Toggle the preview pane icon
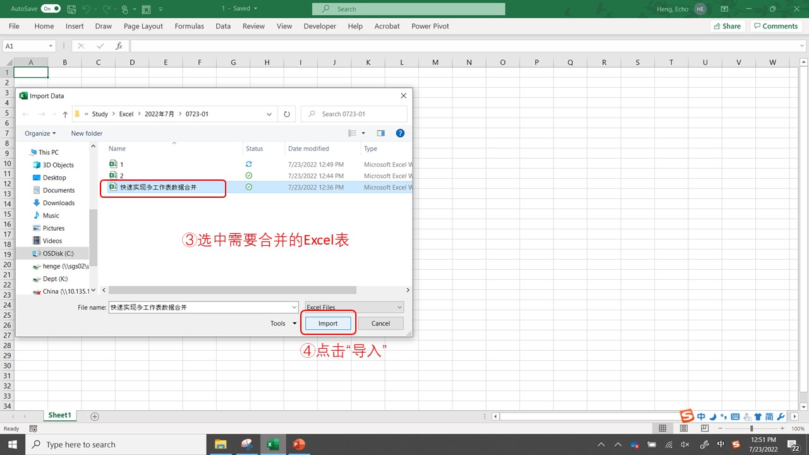The width and height of the screenshot is (809, 455). point(380,133)
